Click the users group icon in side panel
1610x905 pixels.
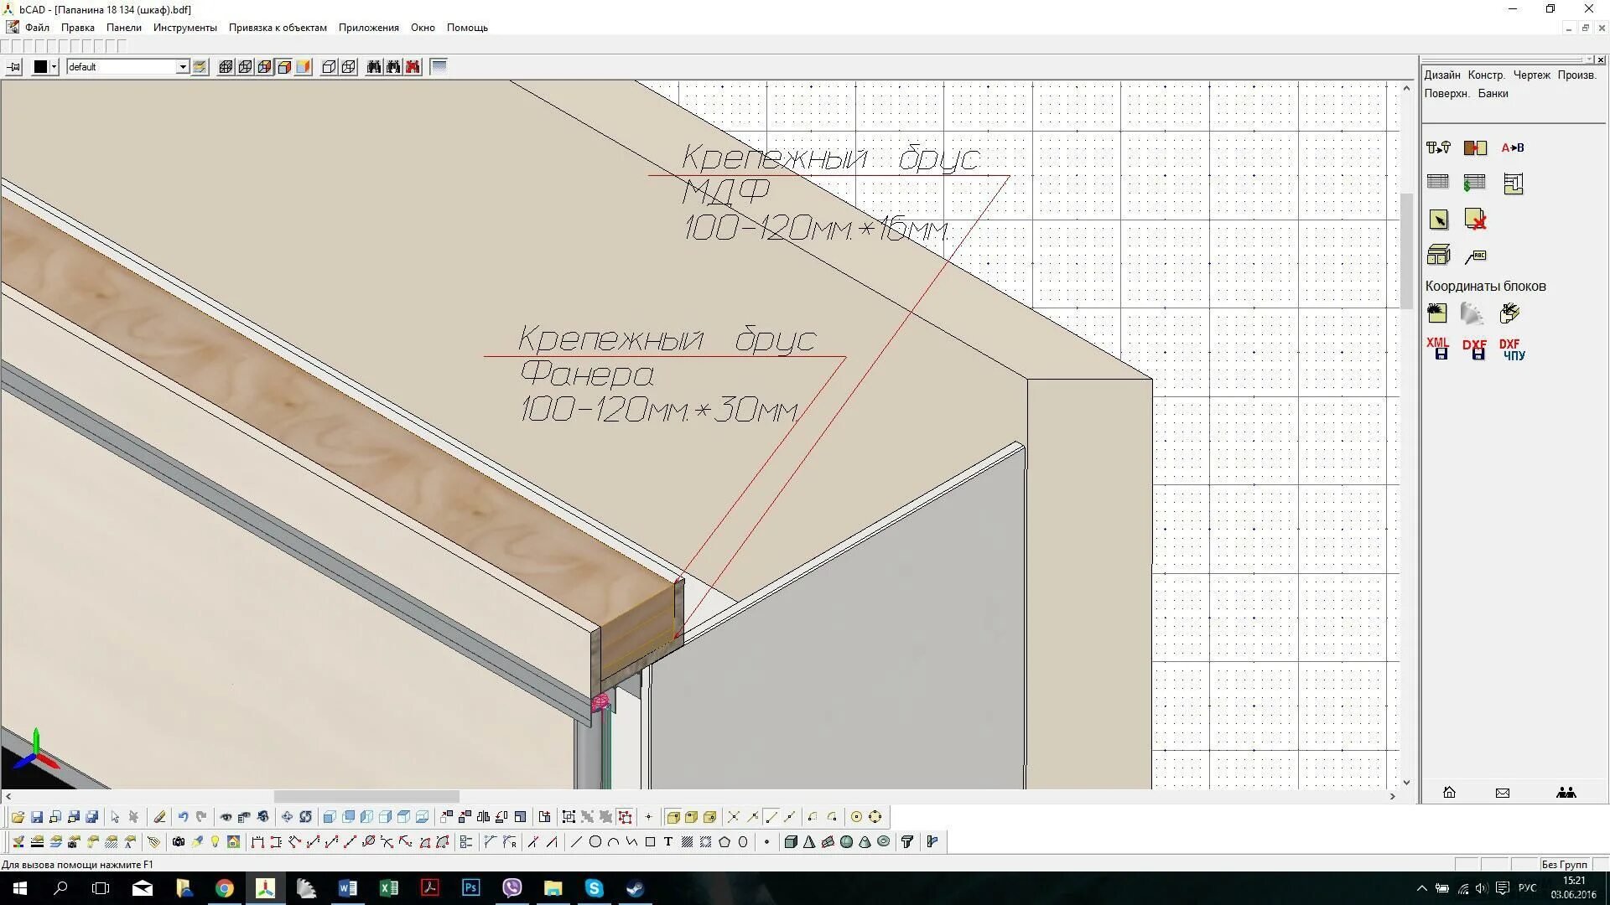pos(1566,792)
